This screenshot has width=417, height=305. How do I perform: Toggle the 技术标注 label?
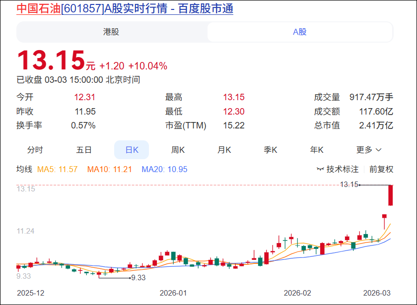pos(343,169)
